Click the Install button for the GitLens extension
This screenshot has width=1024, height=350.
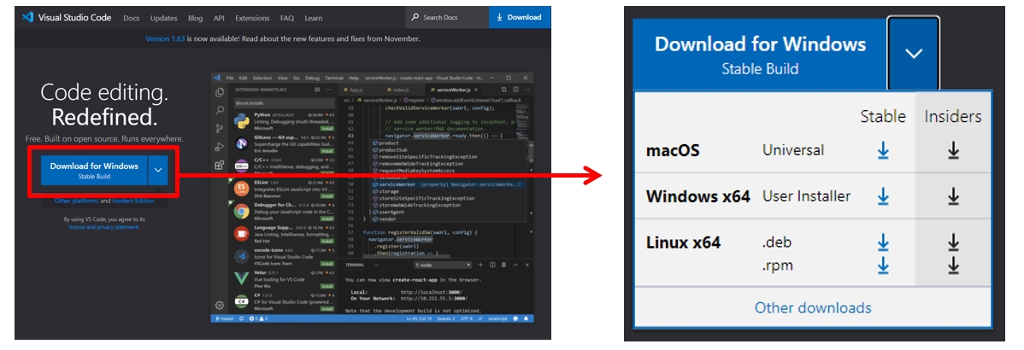pyautogui.click(x=327, y=151)
